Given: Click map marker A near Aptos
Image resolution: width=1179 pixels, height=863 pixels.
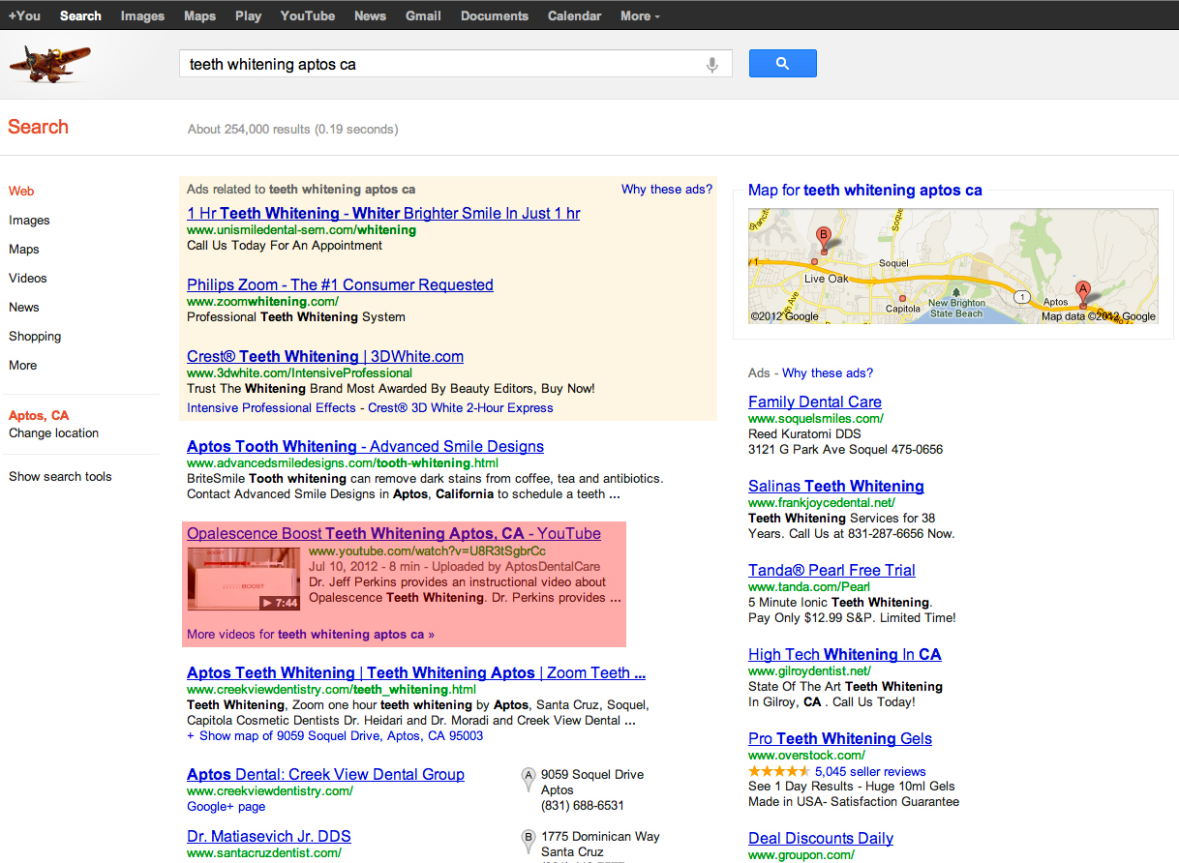Looking at the screenshot, I should [1083, 293].
